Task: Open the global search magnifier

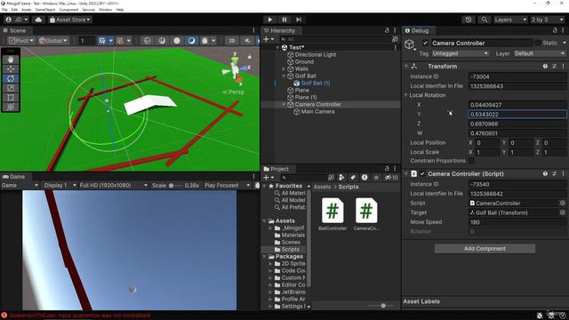Action: [484, 20]
